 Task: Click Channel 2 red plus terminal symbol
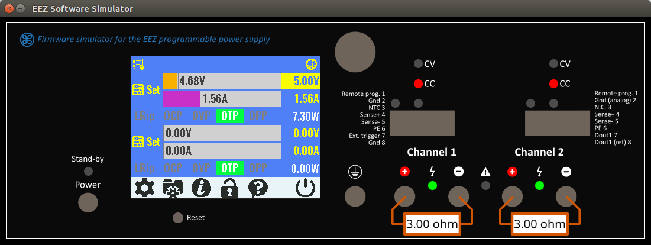(512, 172)
